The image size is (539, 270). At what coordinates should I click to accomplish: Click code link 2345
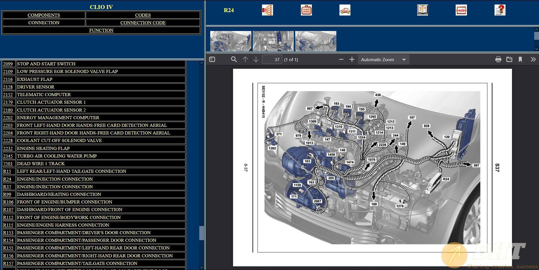point(8,156)
